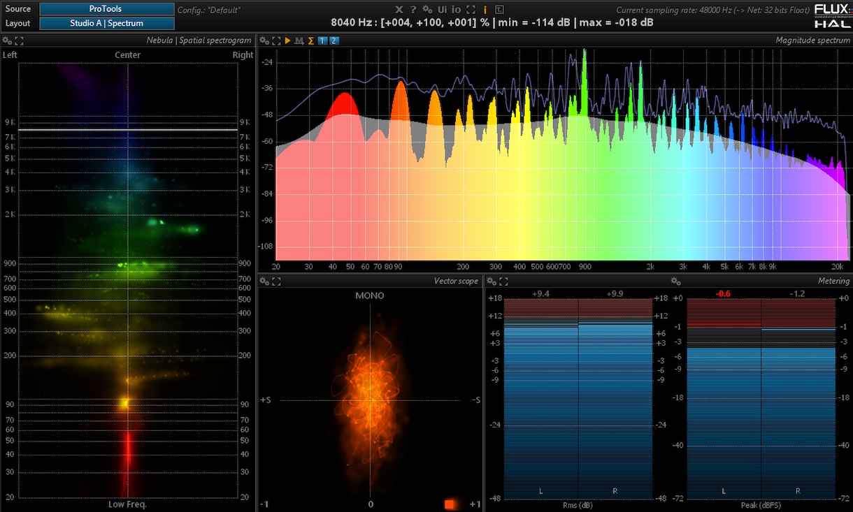Open the Source dropdown showing ProTools
The image size is (853, 512).
pyautogui.click(x=107, y=9)
